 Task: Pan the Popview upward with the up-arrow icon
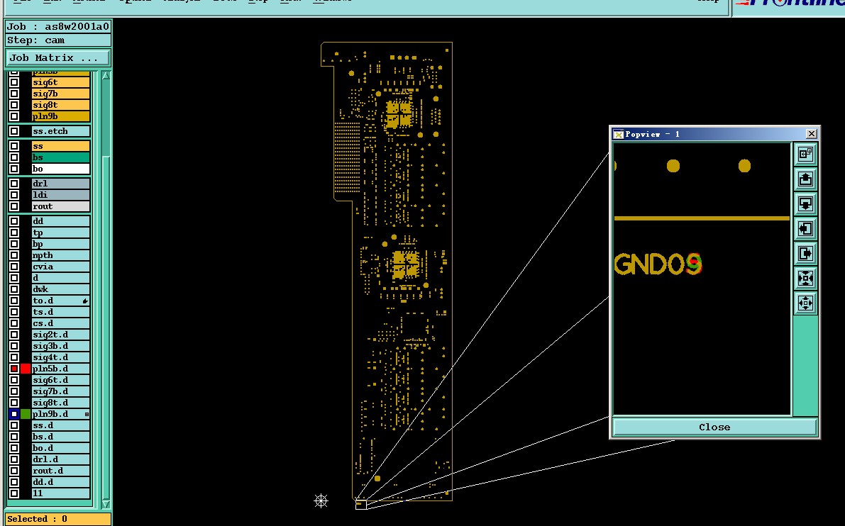tap(805, 179)
